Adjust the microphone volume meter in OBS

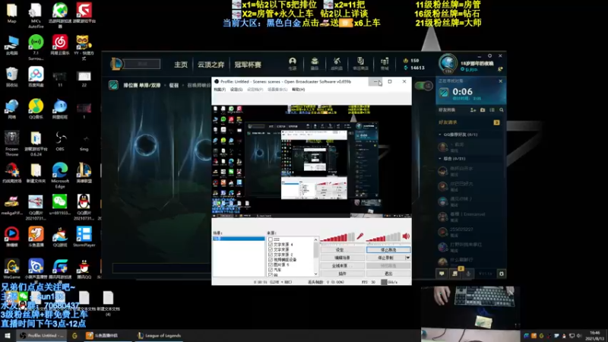click(337, 237)
